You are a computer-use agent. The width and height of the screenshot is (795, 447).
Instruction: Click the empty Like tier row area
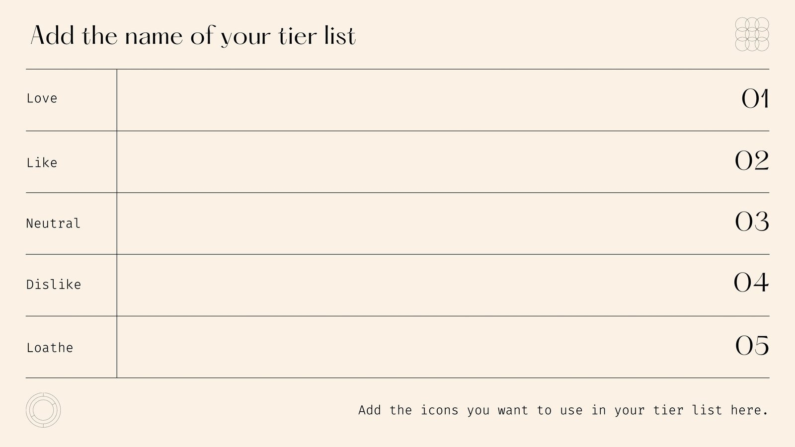422,162
